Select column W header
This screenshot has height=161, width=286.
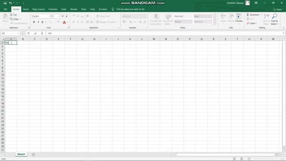tap(273, 39)
